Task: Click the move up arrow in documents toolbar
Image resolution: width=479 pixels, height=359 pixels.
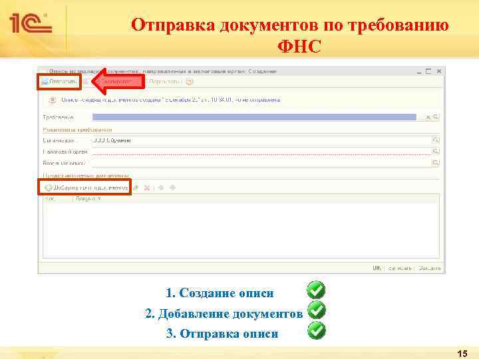Action: (161, 187)
